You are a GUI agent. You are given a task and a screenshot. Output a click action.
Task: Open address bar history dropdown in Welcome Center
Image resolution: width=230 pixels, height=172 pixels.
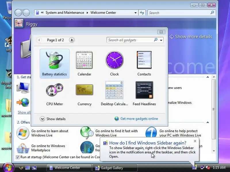[x=135, y=13]
